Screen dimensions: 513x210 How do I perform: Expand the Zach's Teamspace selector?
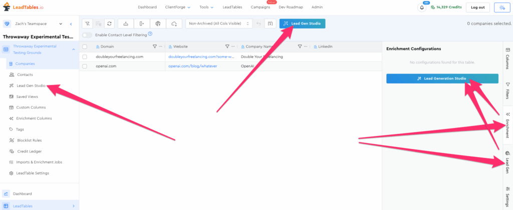click(x=61, y=23)
